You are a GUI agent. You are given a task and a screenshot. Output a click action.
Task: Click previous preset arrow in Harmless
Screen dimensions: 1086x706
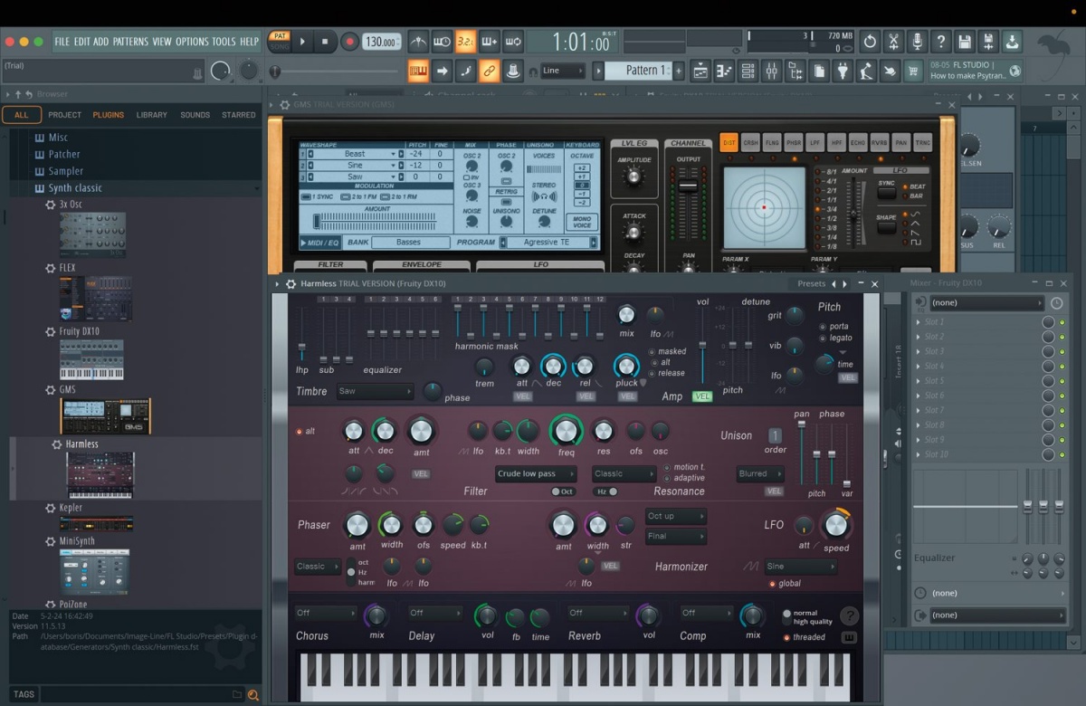click(x=834, y=284)
